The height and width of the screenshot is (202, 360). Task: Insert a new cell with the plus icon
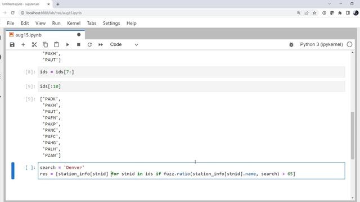click(x=23, y=45)
